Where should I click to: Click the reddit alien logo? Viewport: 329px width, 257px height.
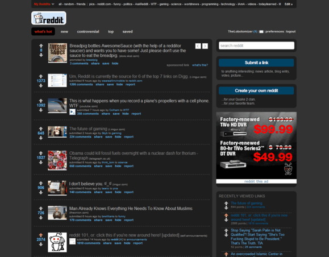point(49,18)
